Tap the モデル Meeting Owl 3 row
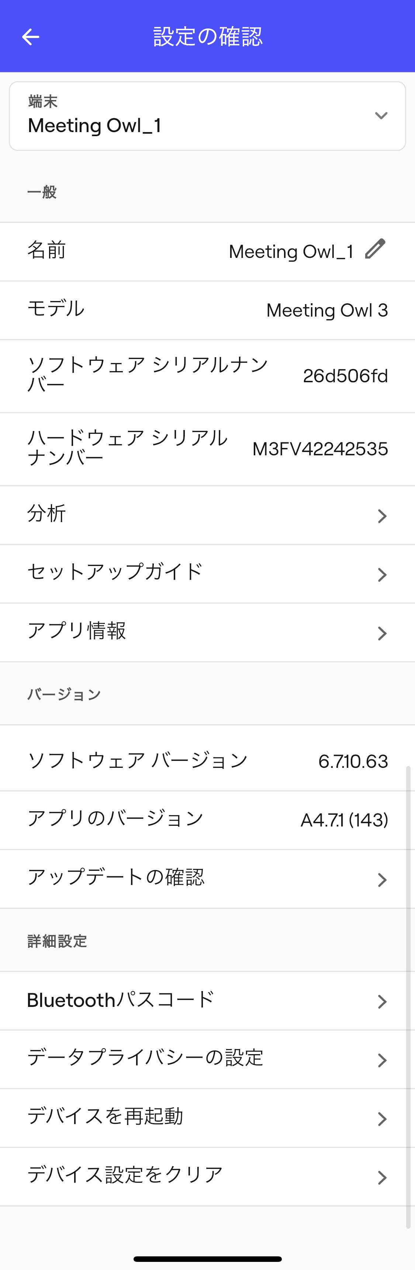This screenshot has width=415, height=1270. coord(207,310)
